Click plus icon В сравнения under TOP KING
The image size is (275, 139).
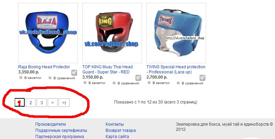click(114, 83)
